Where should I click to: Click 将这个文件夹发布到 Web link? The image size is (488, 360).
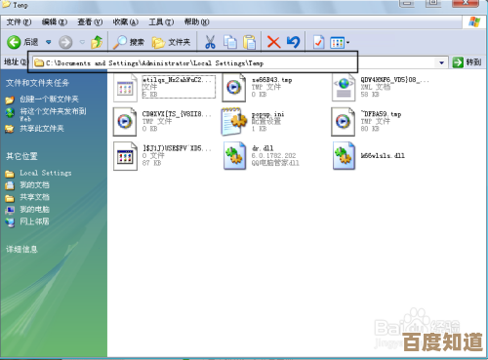tap(53, 114)
